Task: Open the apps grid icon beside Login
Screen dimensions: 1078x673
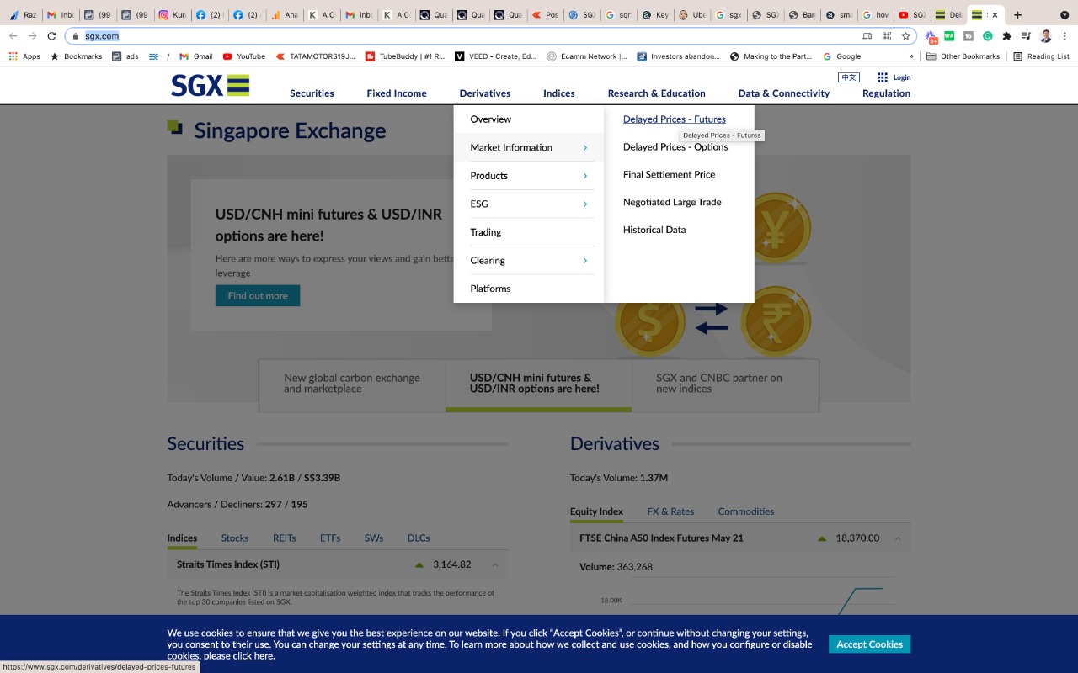Action: [x=882, y=77]
